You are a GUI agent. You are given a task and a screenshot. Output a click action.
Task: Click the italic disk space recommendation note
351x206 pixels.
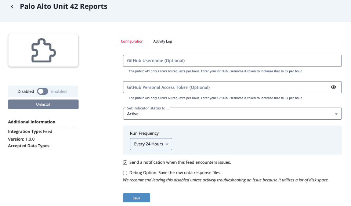(x=226, y=180)
